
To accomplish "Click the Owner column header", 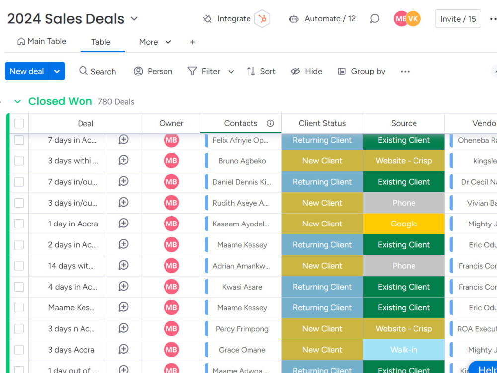I will pos(171,123).
